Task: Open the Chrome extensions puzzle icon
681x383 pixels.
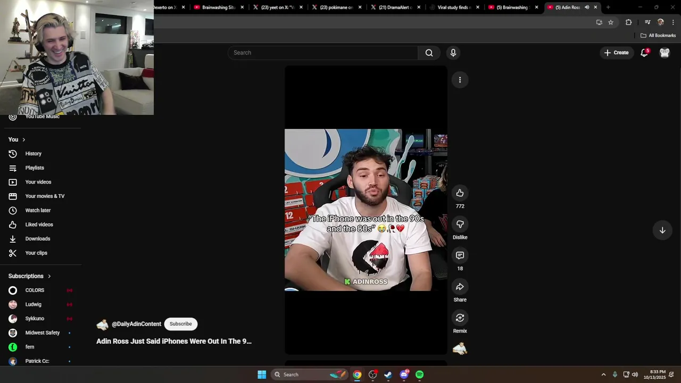Action: click(x=629, y=22)
